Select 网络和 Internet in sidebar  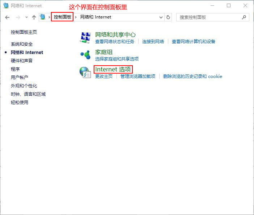(27, 53)
